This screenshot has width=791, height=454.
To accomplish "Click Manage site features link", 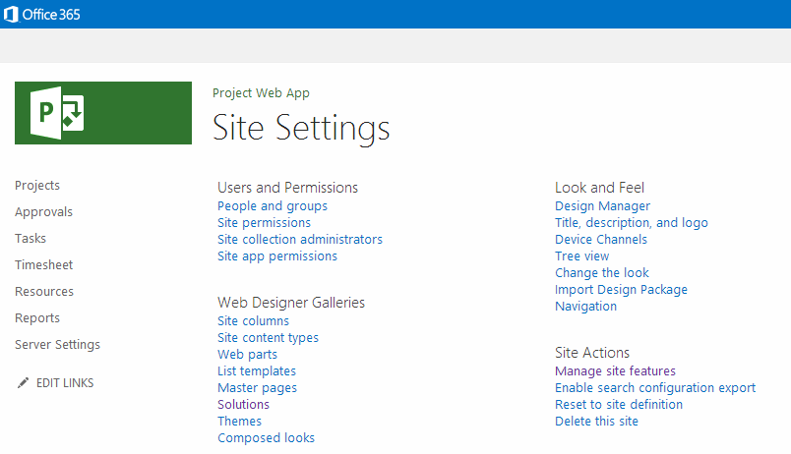I will (615, 371).
